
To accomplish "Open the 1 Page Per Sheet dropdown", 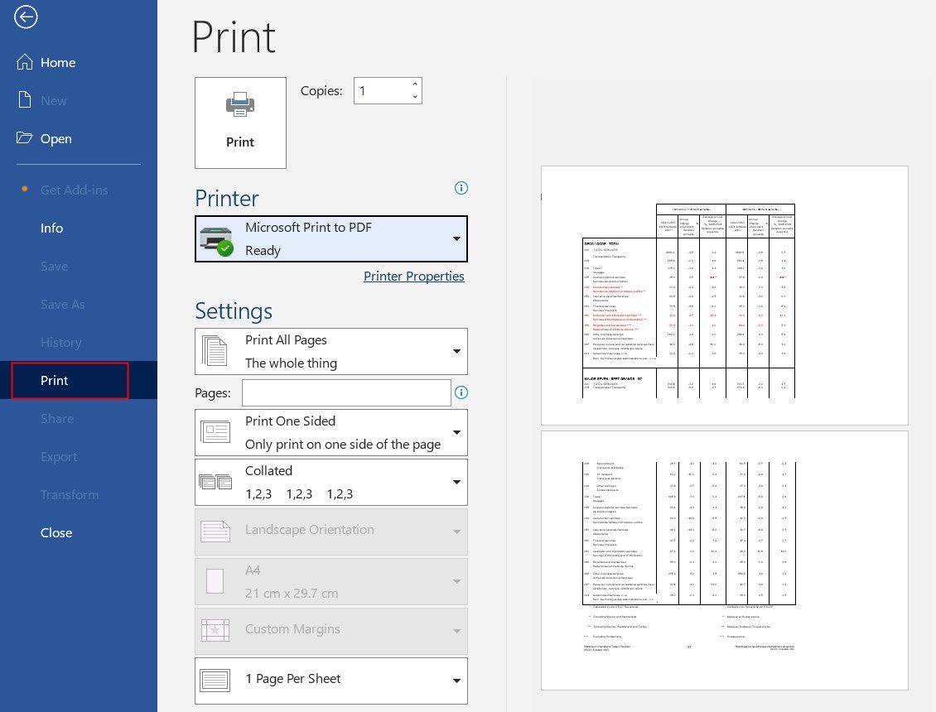I will 456,680.
